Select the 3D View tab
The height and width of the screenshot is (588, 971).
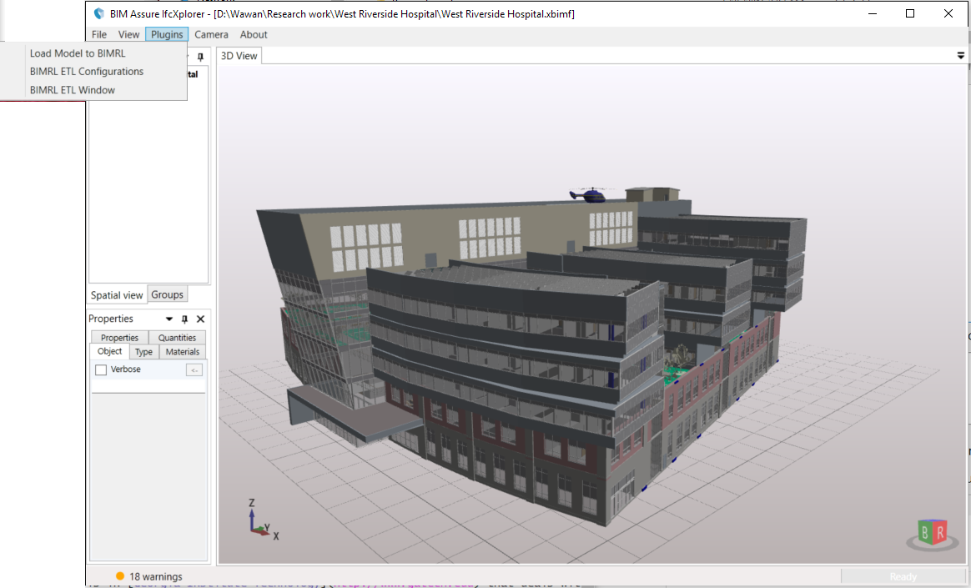[x=239, y=56]
